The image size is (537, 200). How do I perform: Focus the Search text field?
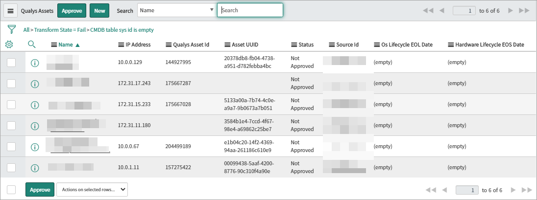[x=250, y=10]
